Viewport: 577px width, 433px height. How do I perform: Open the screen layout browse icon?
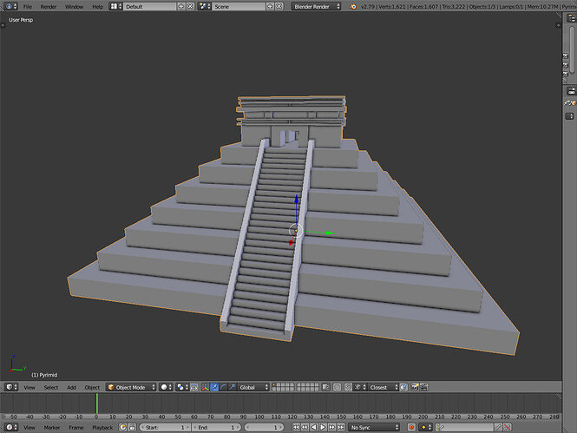[x=116, y=6]
